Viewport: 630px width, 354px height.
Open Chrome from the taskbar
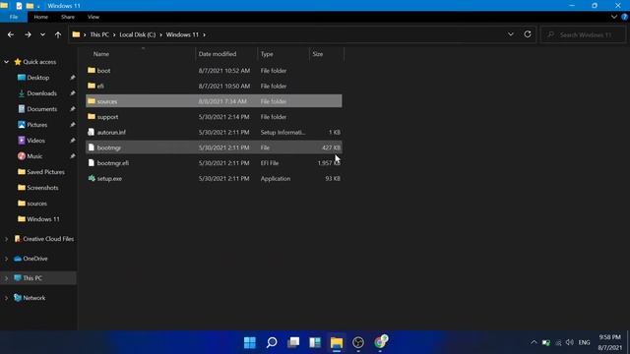[381, 342]
